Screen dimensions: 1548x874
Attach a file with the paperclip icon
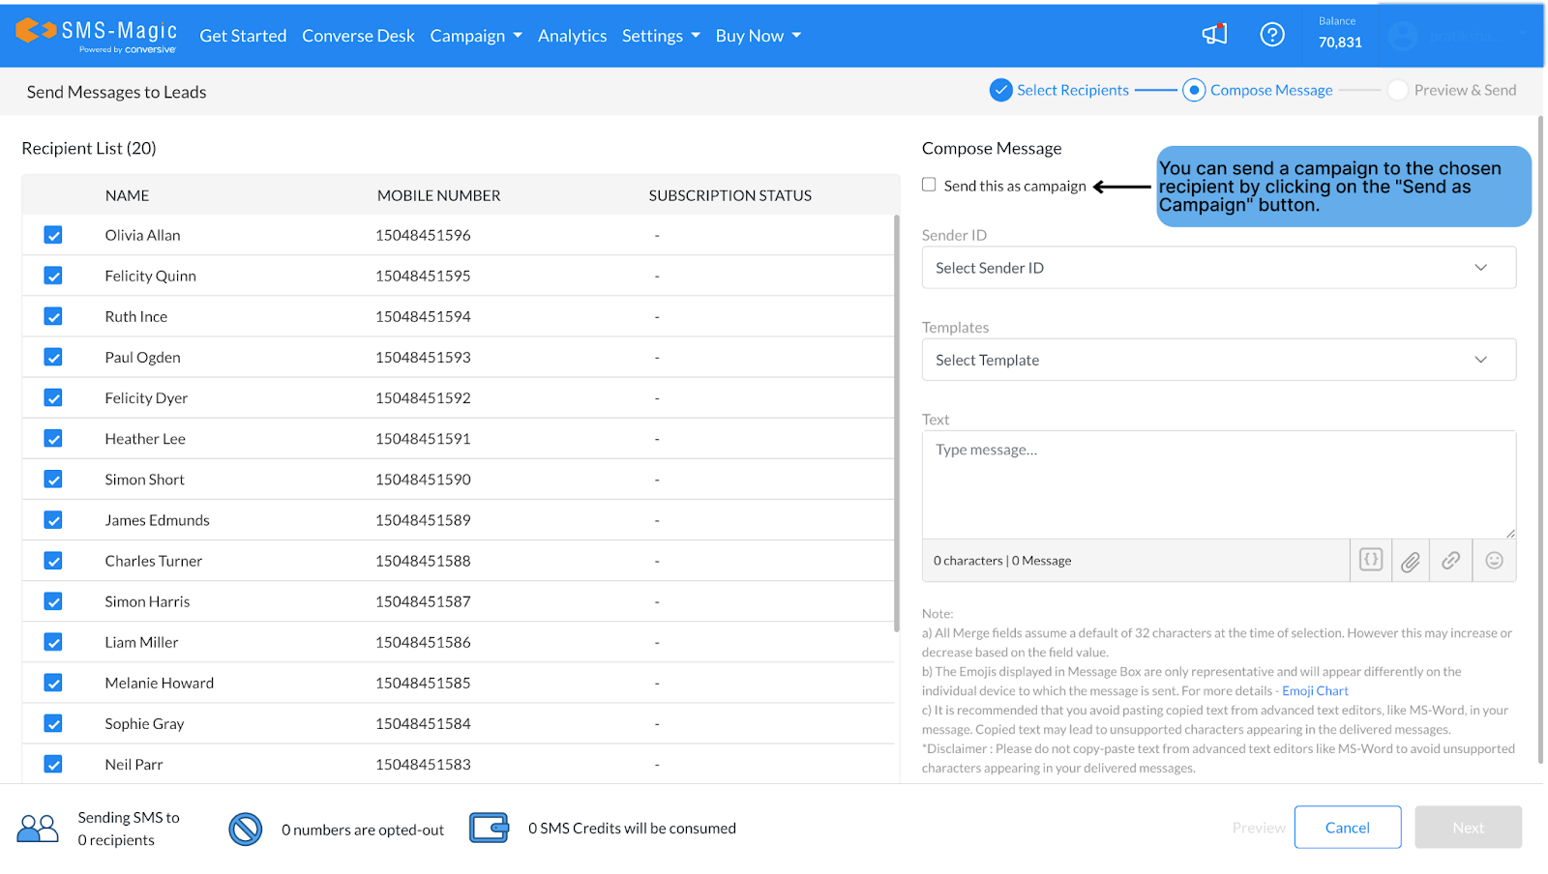pos(1412,561)
